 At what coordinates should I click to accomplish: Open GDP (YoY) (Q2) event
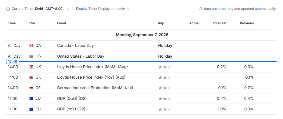[x=71, y=109]
